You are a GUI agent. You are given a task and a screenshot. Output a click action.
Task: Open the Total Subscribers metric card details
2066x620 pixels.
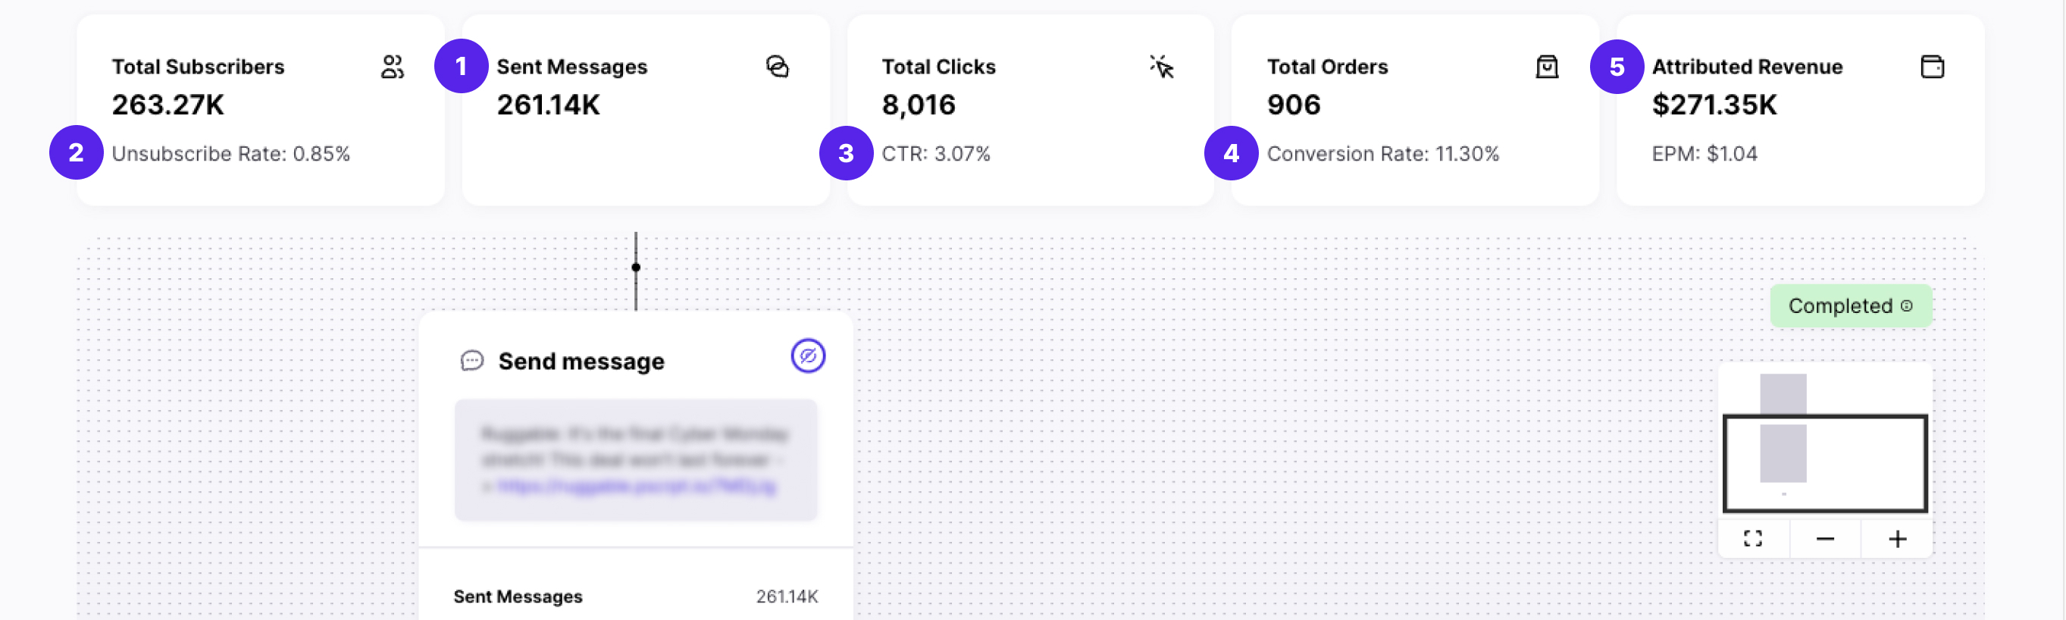261,108
